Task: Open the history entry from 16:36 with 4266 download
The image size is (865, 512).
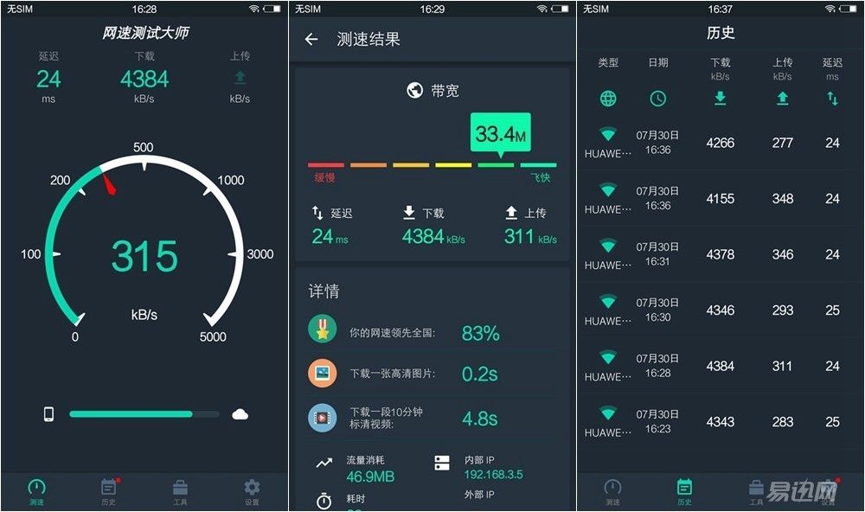Action: pyautogui.click(x=712, y=143)
